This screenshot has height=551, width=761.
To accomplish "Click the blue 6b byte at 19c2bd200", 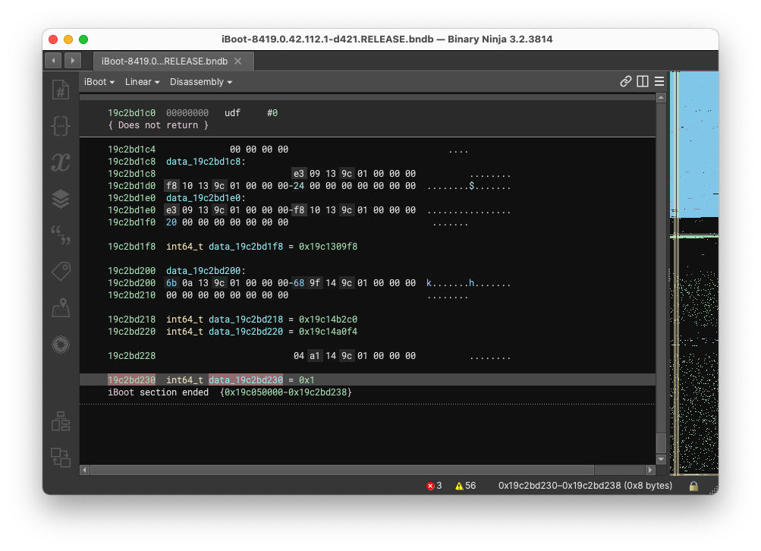I will (x=171, y=283).
